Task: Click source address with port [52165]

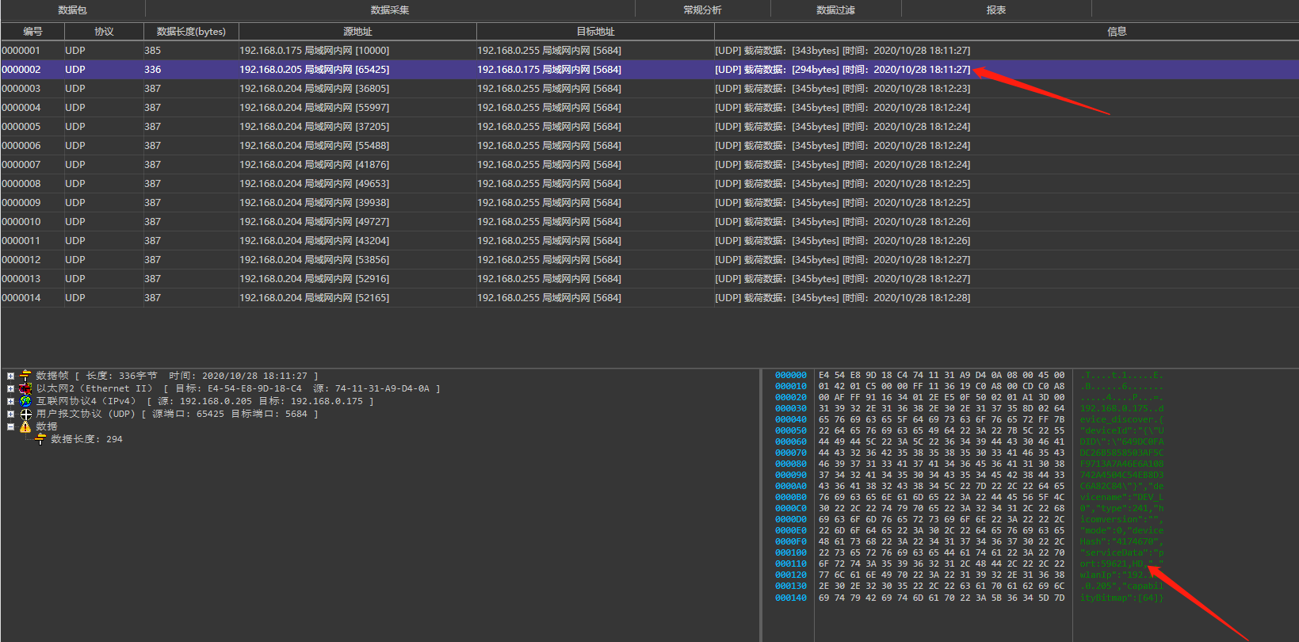Action: (315, 298)
